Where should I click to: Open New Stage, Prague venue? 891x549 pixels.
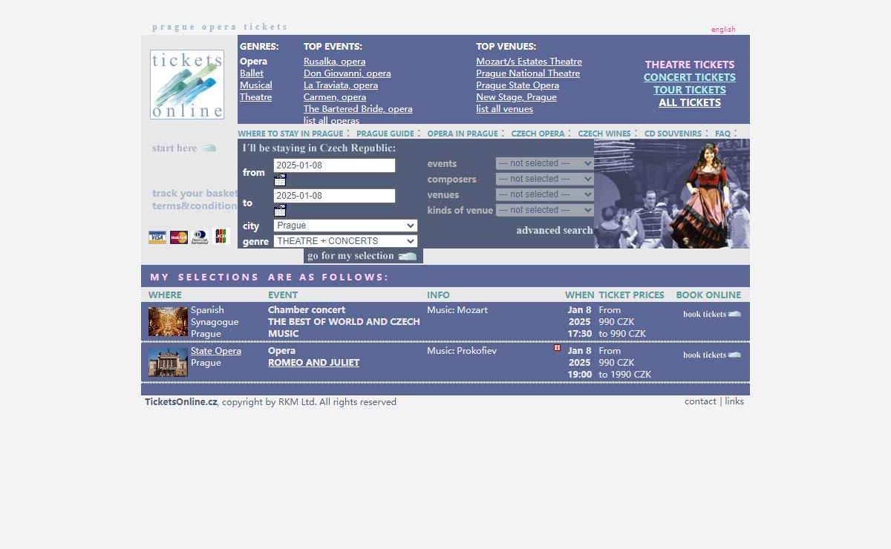tap(516, 97)
